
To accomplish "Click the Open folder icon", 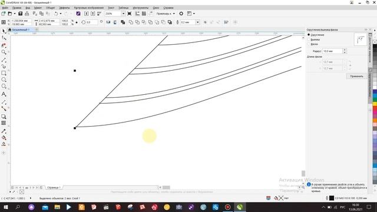I will (10, 14).
